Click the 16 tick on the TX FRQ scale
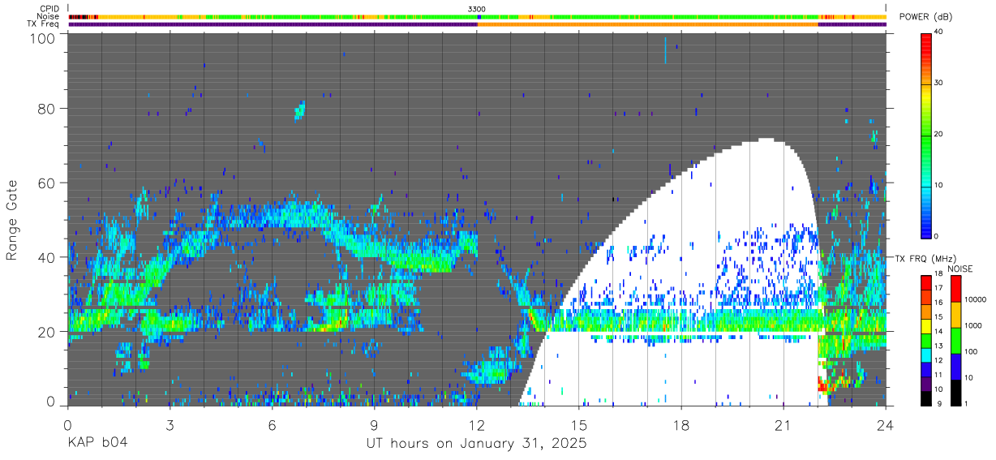 (938, 302)
